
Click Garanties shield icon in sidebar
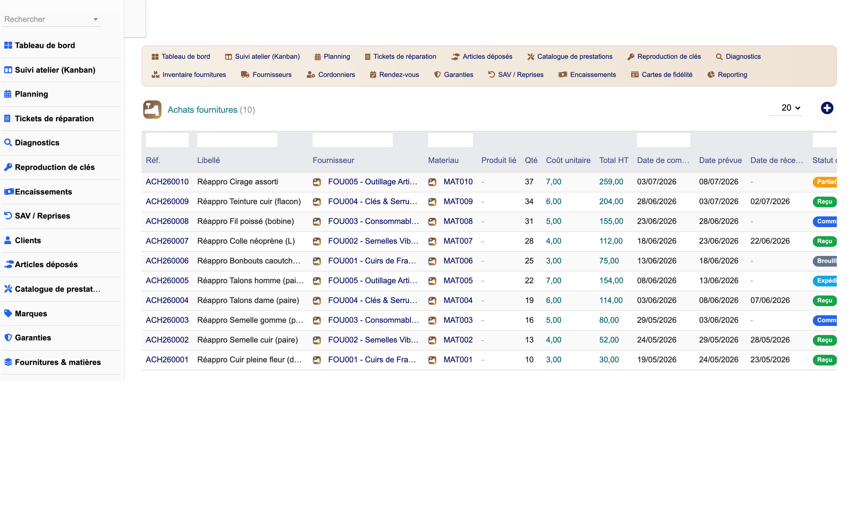(x=8, y=337)
